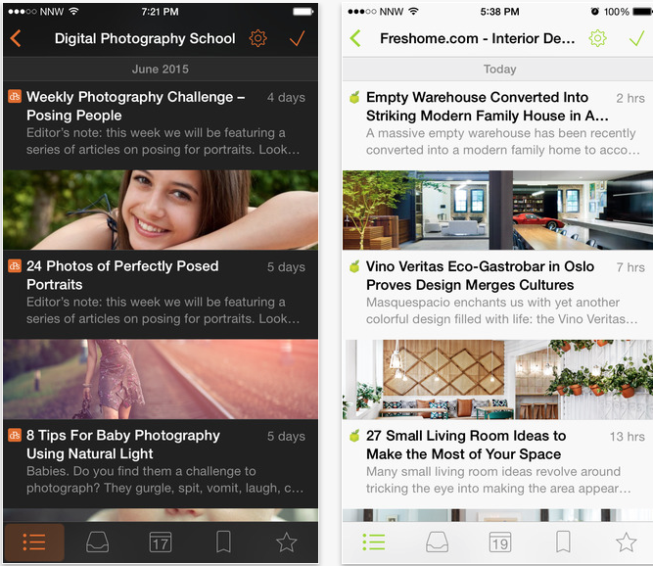Open the calendar 19 tab
This screenshot has width=653, height=566.
[x=499, y=542]
